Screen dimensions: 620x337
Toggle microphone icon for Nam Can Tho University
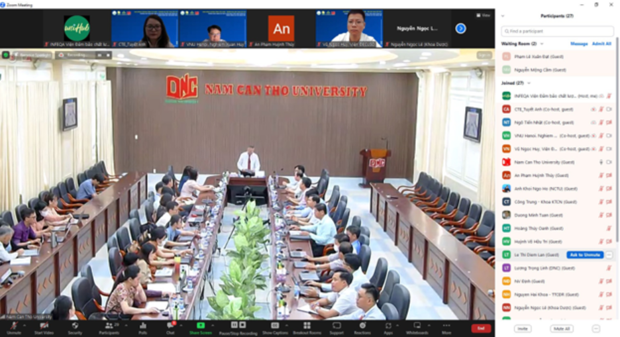click(x=601, y=162)
